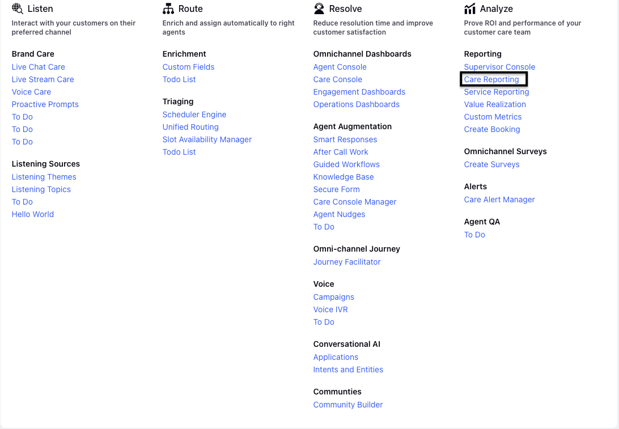
Task: Open Proactive Prompts
Action: [45, 104]
